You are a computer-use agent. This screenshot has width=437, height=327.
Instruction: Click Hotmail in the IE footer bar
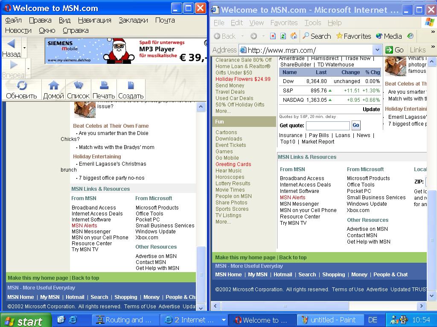point(283,275)
